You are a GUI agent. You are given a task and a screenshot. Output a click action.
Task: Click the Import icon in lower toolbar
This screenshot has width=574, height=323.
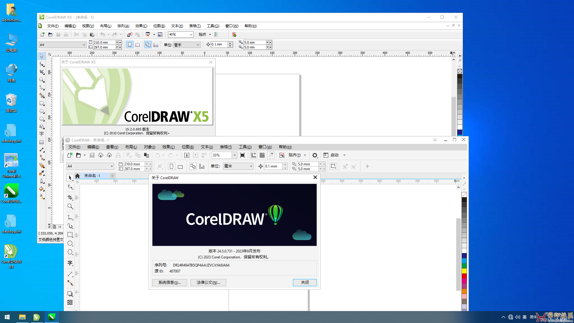pos(187,155)
